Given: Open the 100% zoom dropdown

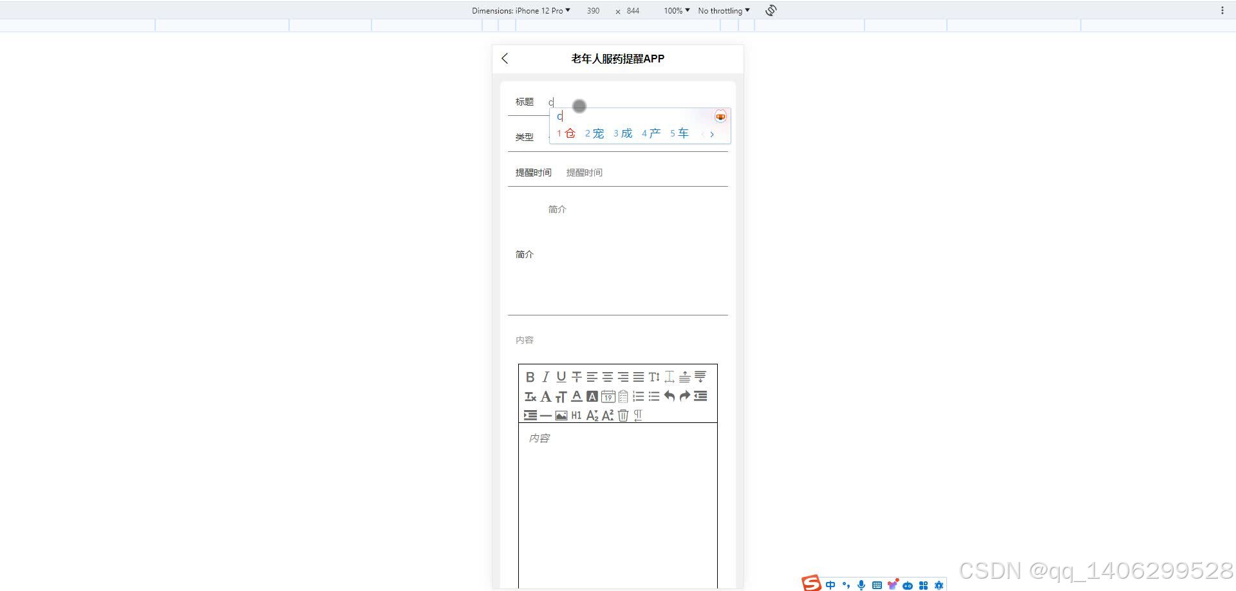Looking at the screenshot, I should pyautogui.click(x=677, y=11).
